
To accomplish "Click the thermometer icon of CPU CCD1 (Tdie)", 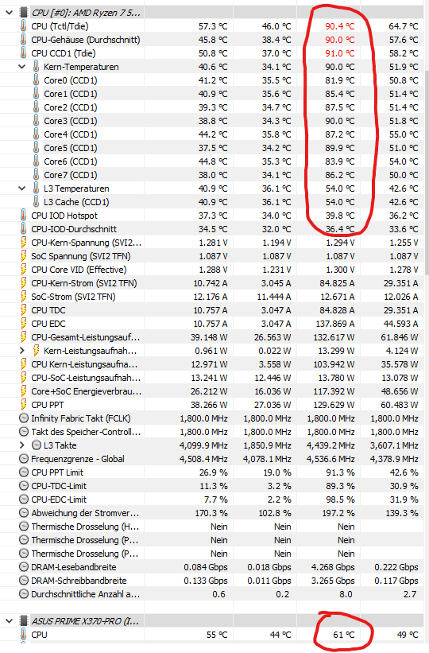I will (x=23, y=53).
